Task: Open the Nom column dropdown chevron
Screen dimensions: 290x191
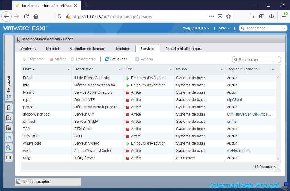Action: click(68, 69)
